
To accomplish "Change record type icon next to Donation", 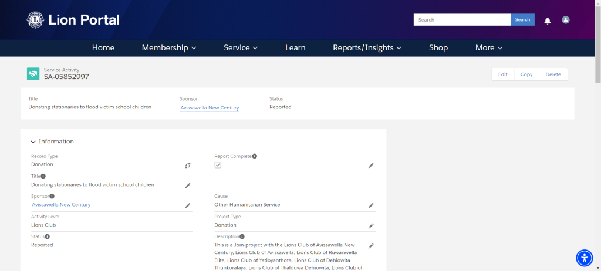I will click(x=187, y=166).
